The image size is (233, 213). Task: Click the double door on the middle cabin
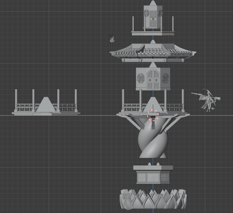point(153,80)
